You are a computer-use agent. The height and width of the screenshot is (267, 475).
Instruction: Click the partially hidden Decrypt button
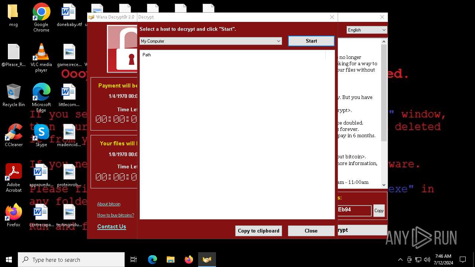tap(362, 230)
